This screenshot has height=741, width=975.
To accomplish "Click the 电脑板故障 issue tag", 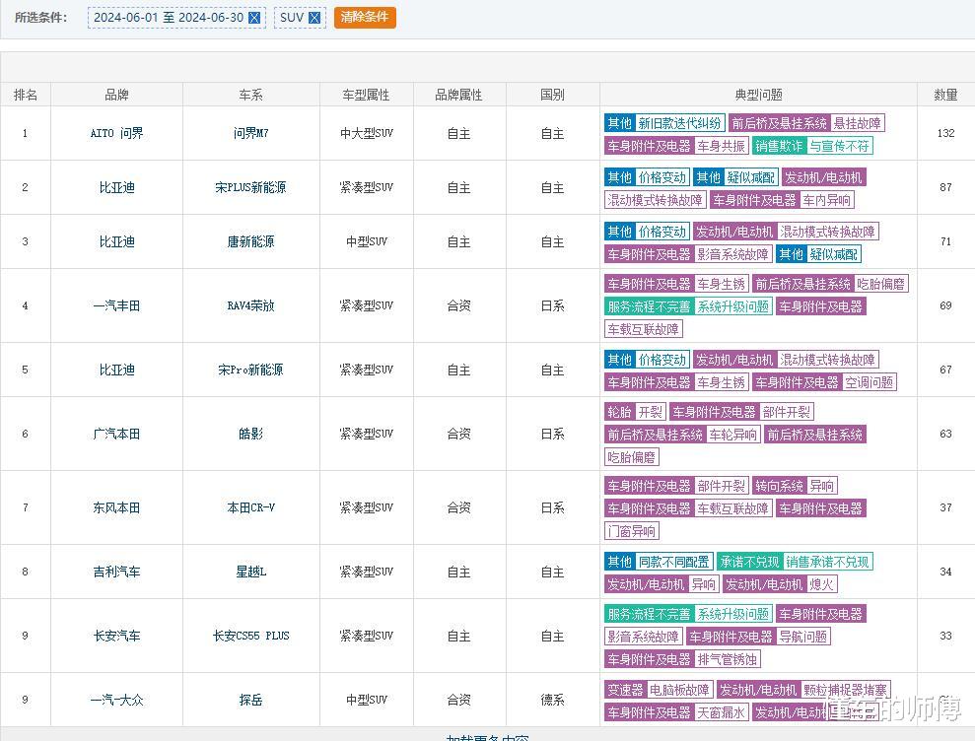I will (x=679, y=690).
